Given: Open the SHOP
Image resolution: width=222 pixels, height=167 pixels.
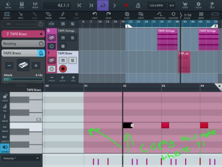Looking at the screenshot, I should pyautogui.click(x=185, y=5).
